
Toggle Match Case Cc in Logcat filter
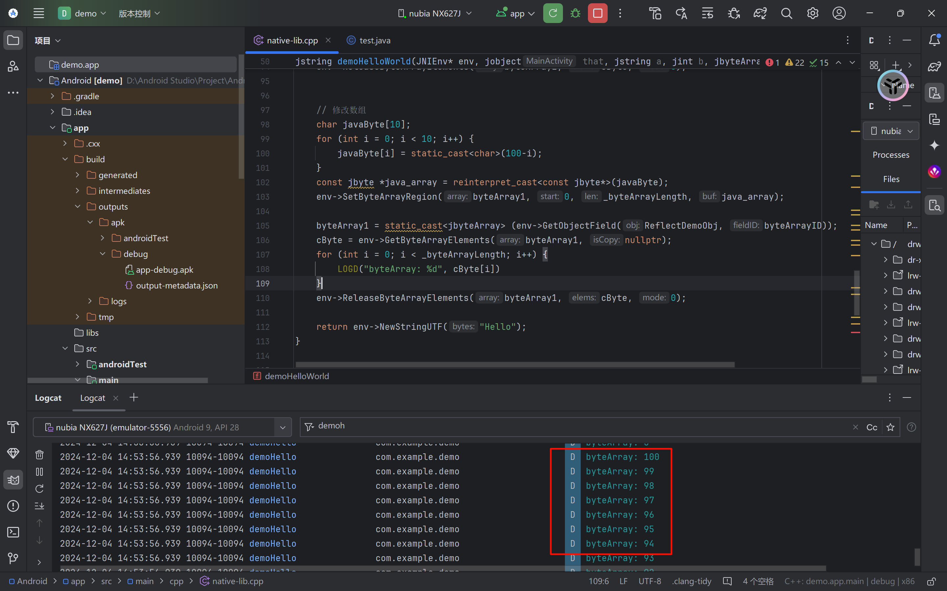coord(871,427)
